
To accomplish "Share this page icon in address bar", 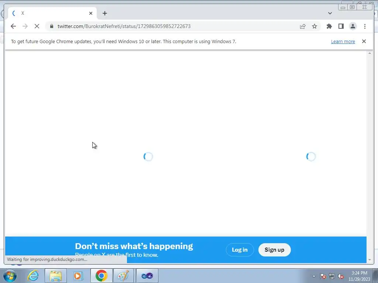I will coord(303,26).
